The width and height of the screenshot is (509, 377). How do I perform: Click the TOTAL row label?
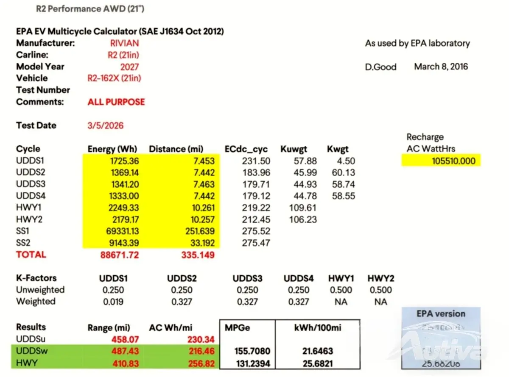(31, 255)
